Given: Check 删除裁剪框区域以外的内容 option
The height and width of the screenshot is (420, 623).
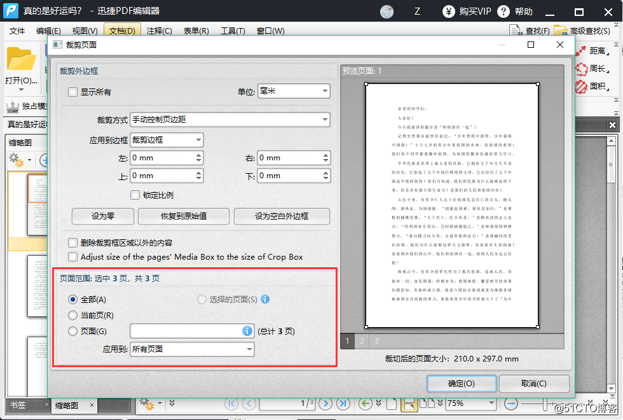Looking at the screenshot, I should click(72, 242).
